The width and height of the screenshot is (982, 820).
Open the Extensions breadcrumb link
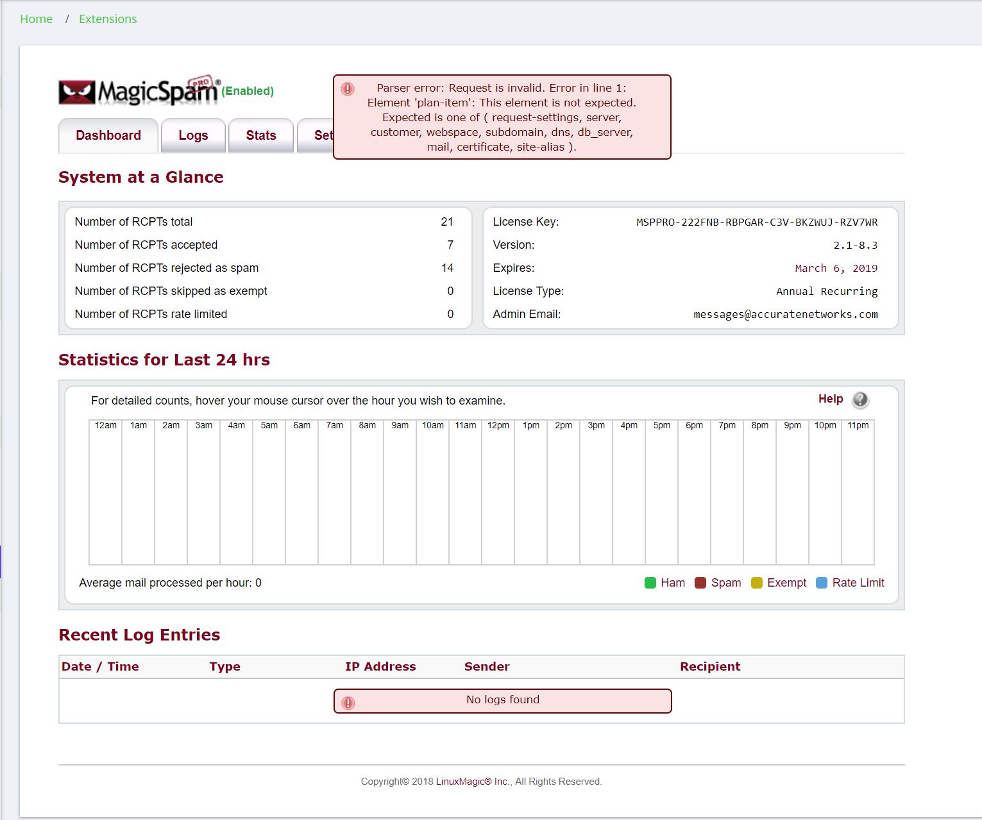click(x=108, y=19)
